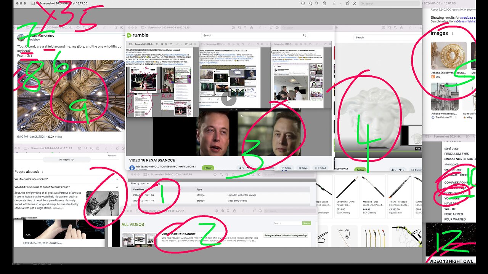
Task: Click zoom out in the front Preview toolbar
Action: pyautogui.click(x=311, y=3)
